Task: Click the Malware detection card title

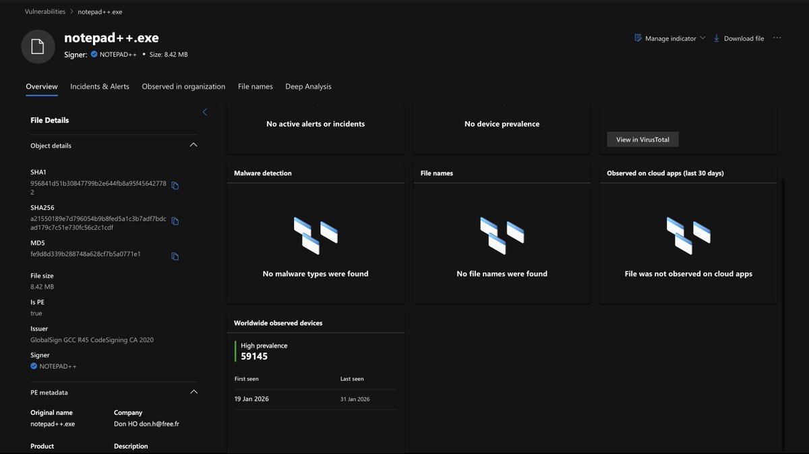Action: (263, 173)
